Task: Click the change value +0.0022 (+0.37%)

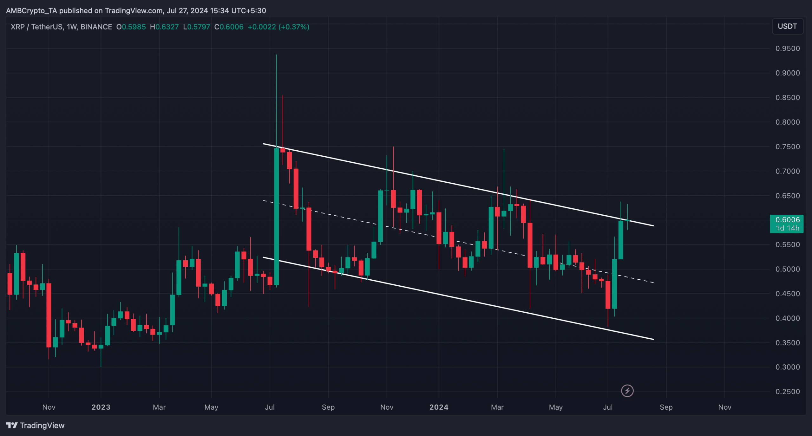Action: pyautogui.click(x=278, y=27)
